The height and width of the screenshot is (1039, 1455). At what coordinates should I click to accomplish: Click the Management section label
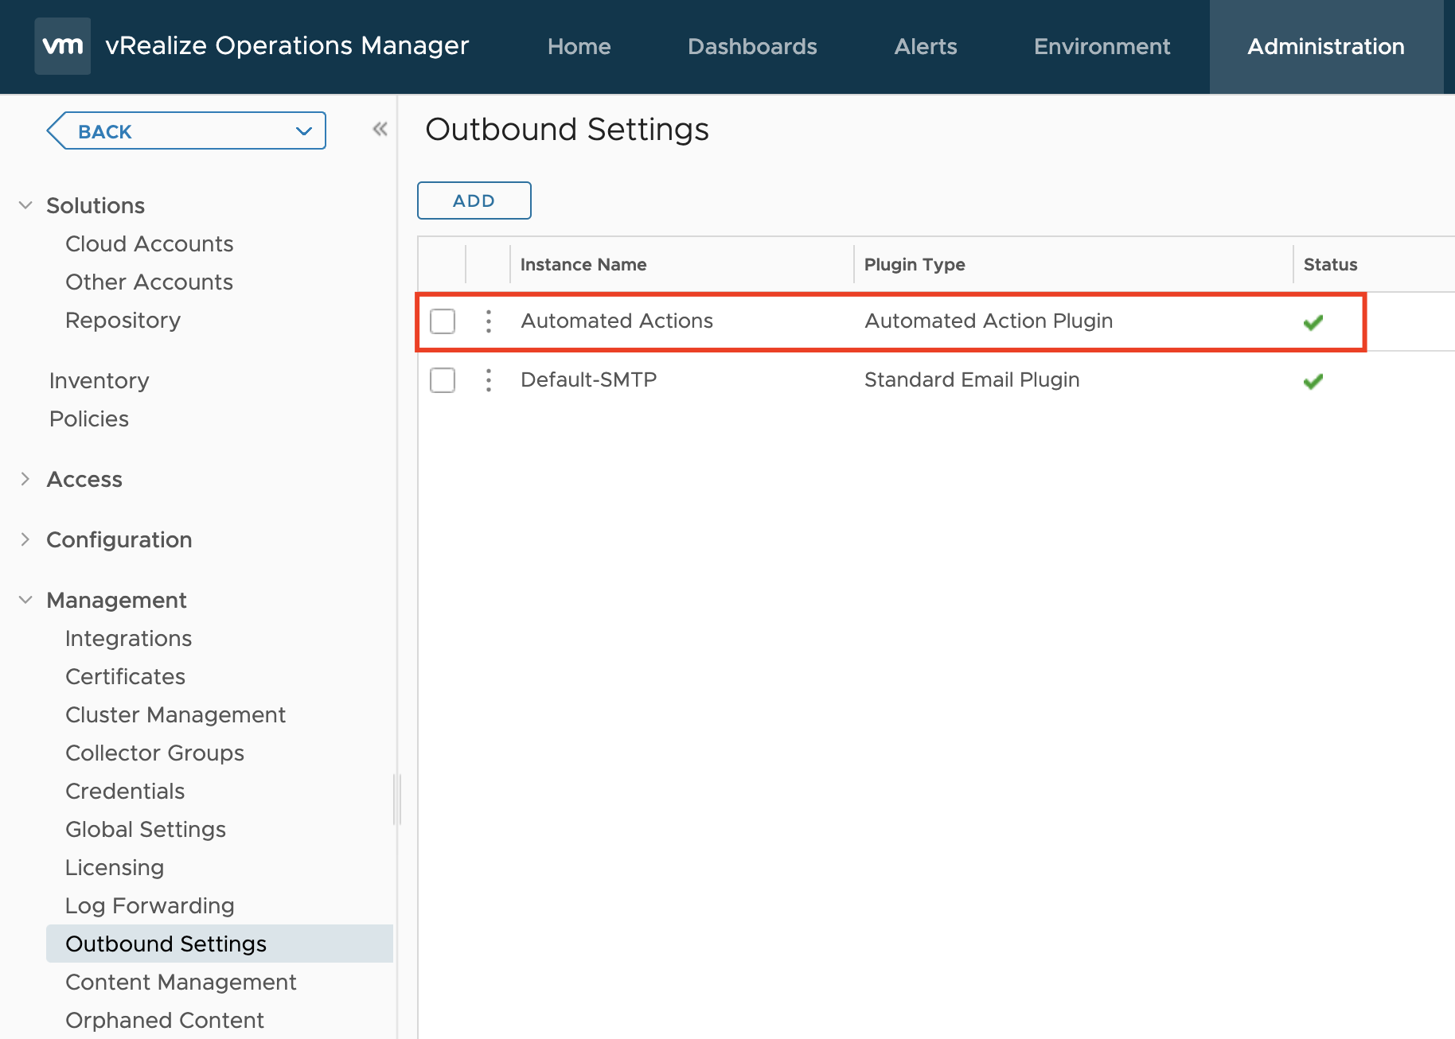click(116, 600)
